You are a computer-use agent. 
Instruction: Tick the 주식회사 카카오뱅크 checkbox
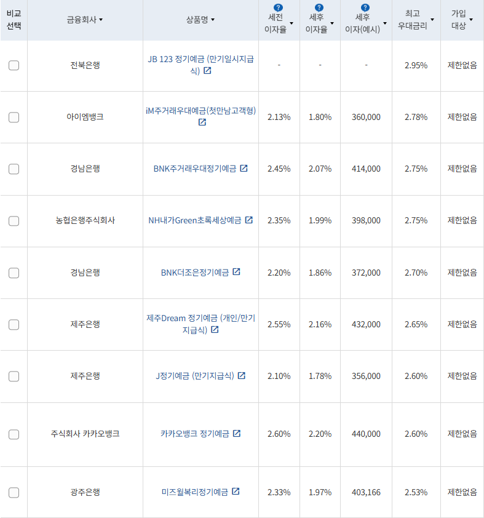14,434
